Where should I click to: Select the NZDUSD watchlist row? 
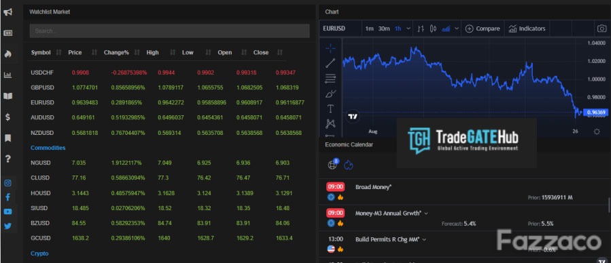click(168, 133)
